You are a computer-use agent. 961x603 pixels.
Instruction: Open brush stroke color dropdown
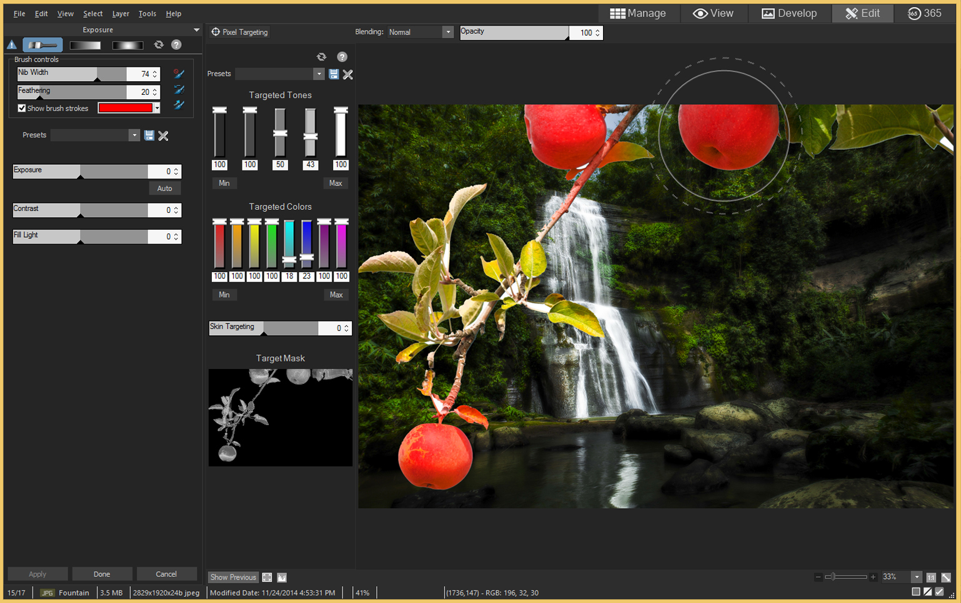157,108
